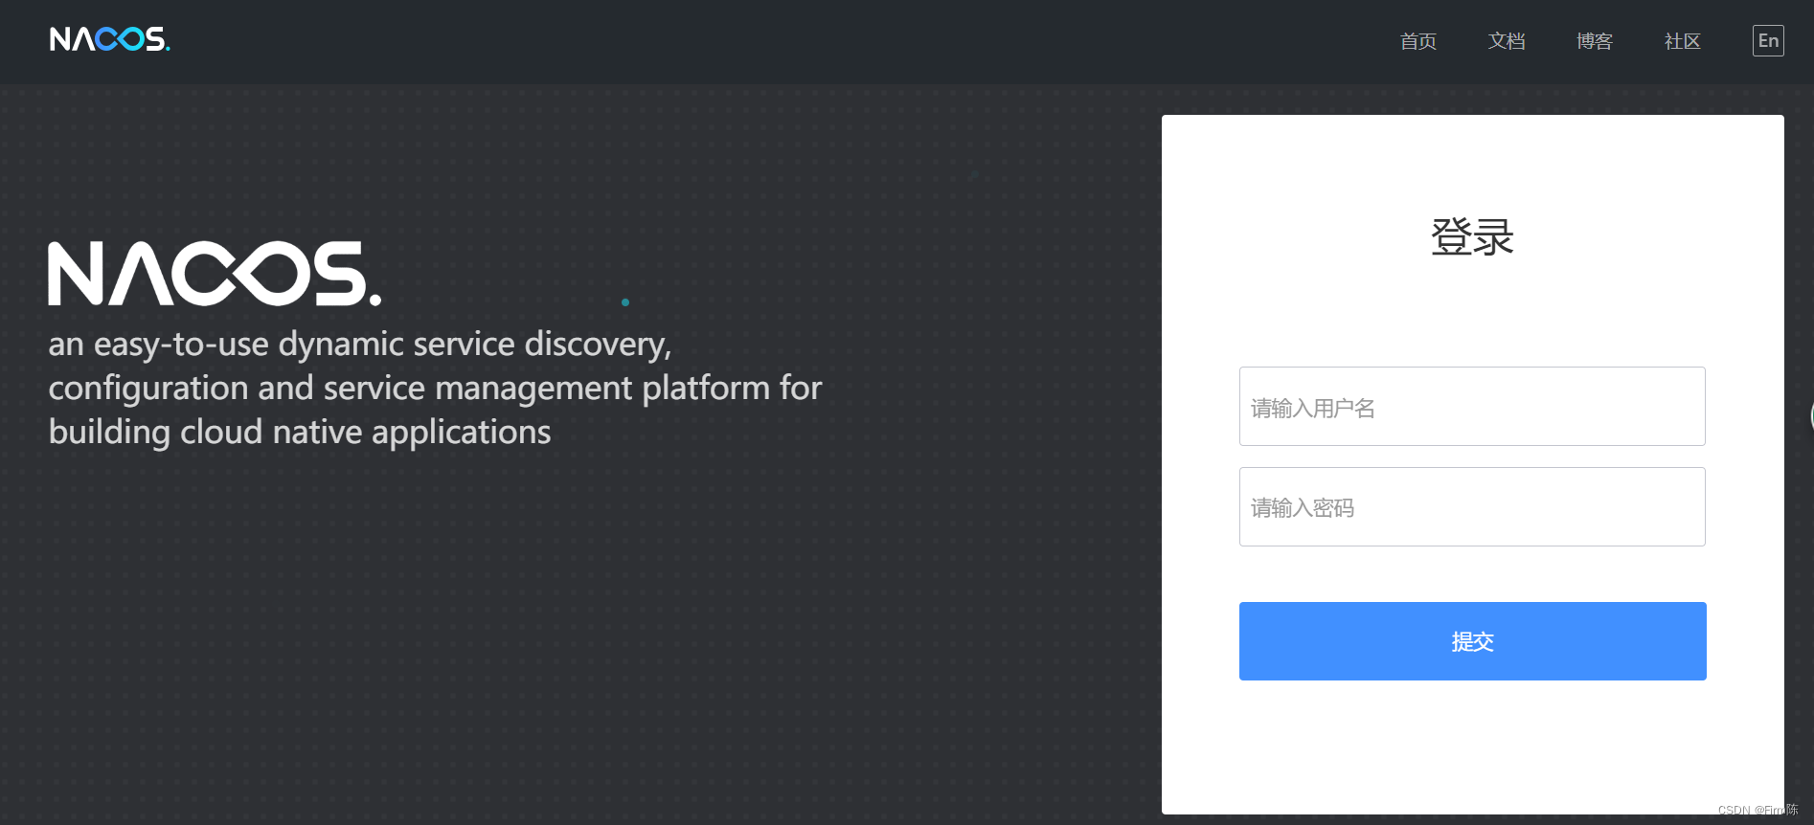
Task: Click the 登录 login heading text
Action: 1472,236
